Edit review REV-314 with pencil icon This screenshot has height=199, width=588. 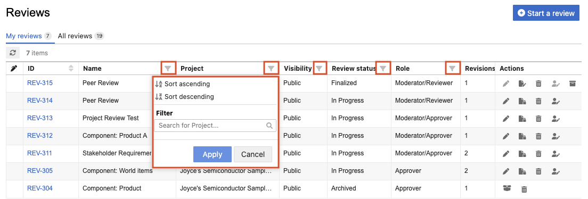[x=506, y=101]
